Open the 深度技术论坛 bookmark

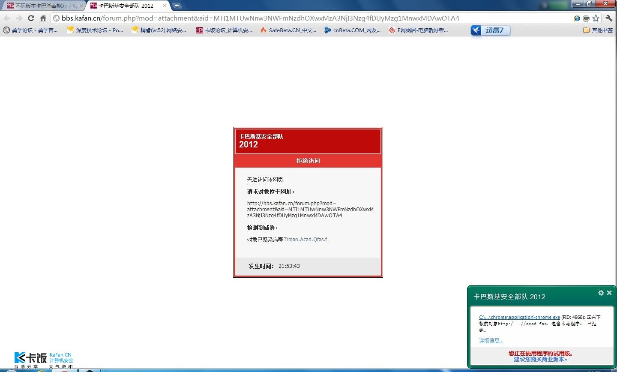pos(95,30)
